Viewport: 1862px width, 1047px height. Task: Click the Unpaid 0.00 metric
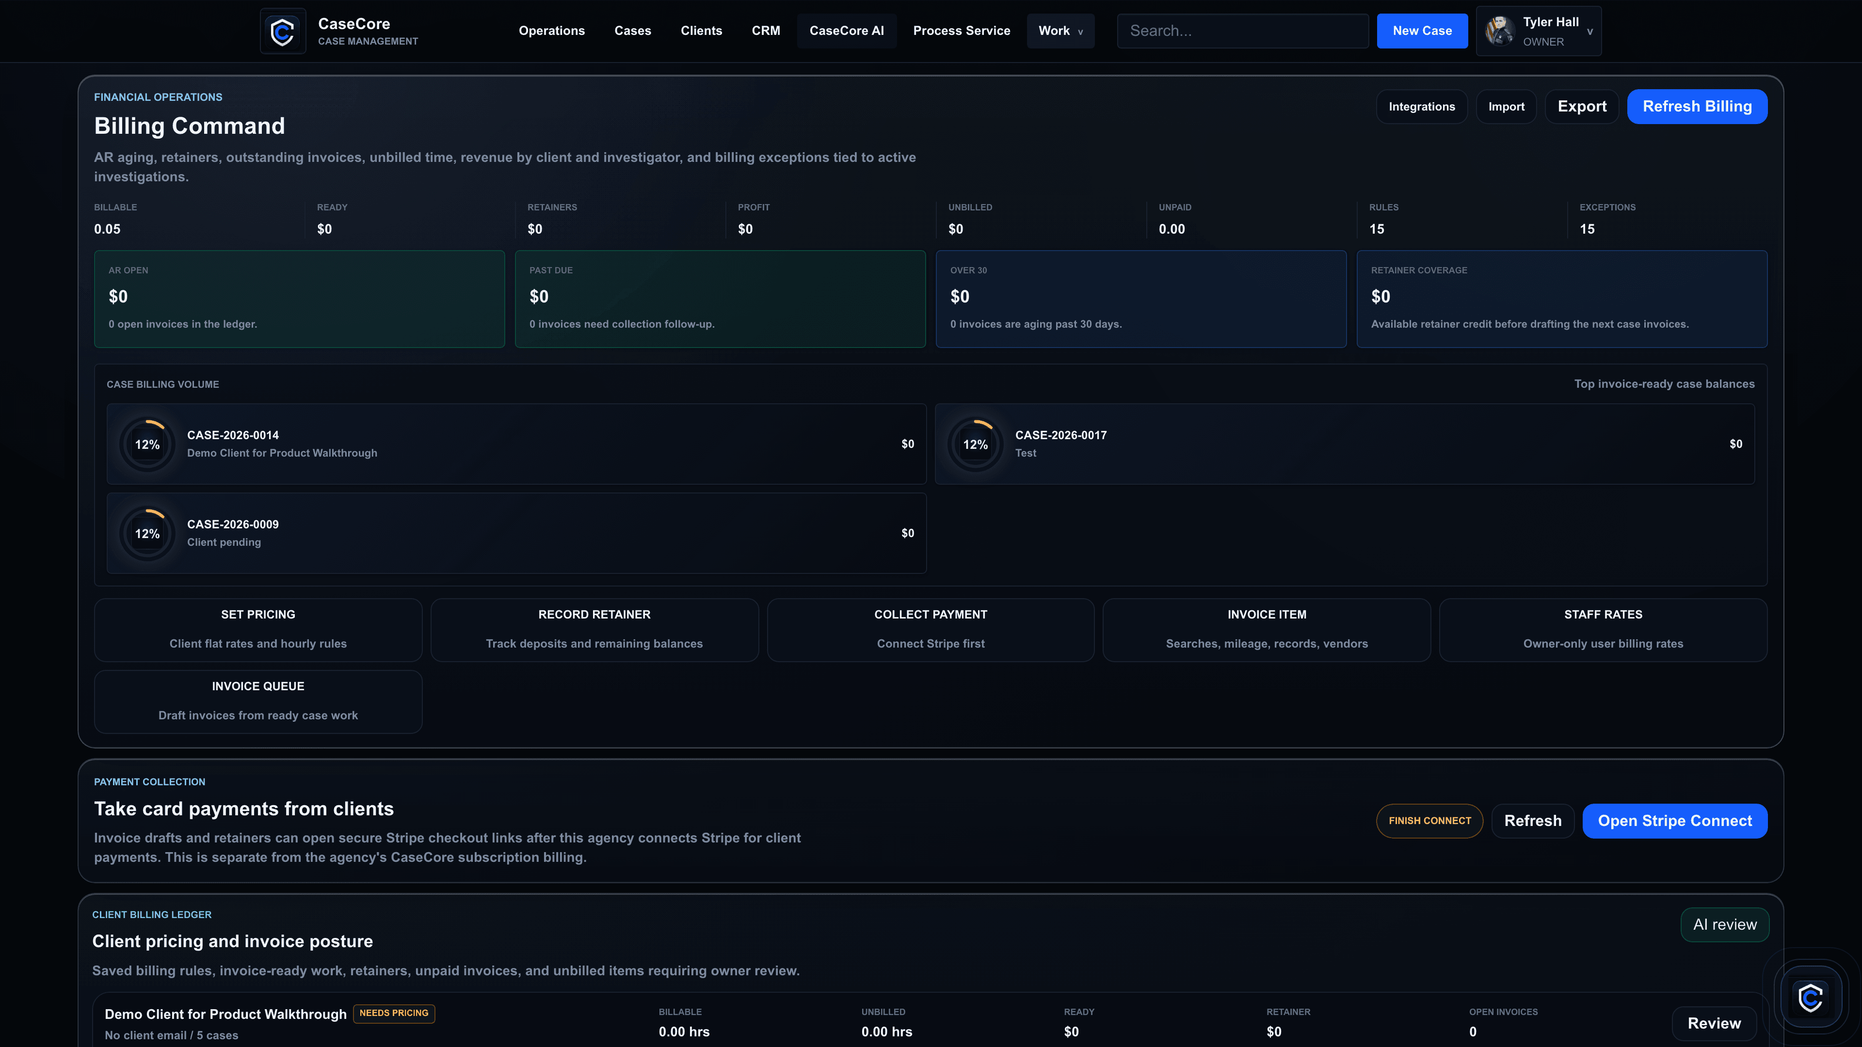pos(1174,219)
